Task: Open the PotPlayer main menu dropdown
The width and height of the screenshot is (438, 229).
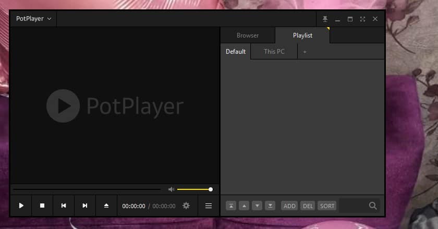Action: pyautogui.click(x=33, y=19)
